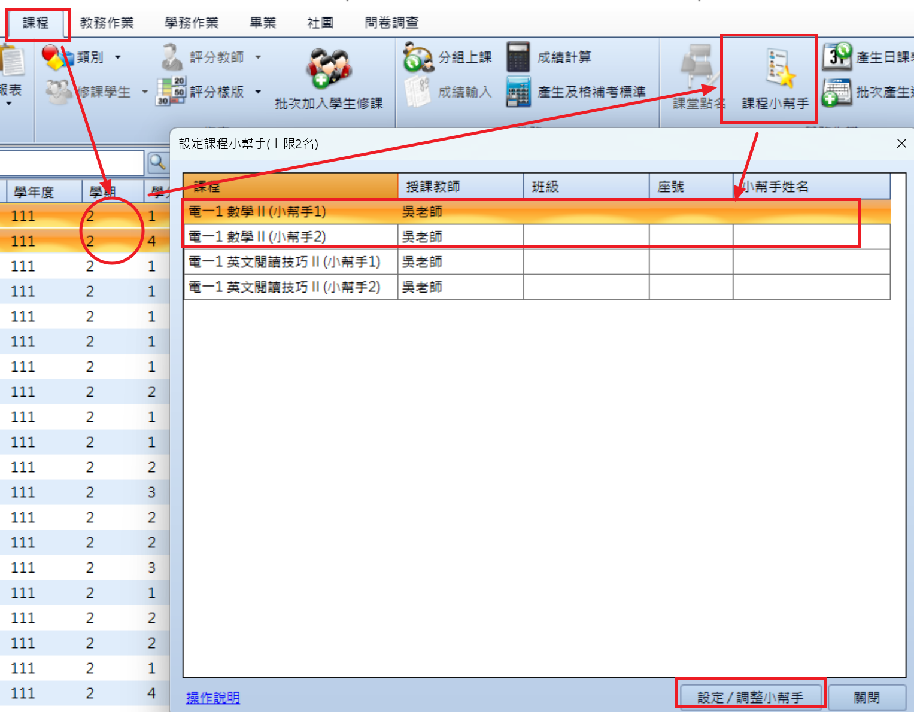Click 產生及格補考標準 icon
This screenshot has width=914, height=712.
pyautogui.click(x=518, y=92)
